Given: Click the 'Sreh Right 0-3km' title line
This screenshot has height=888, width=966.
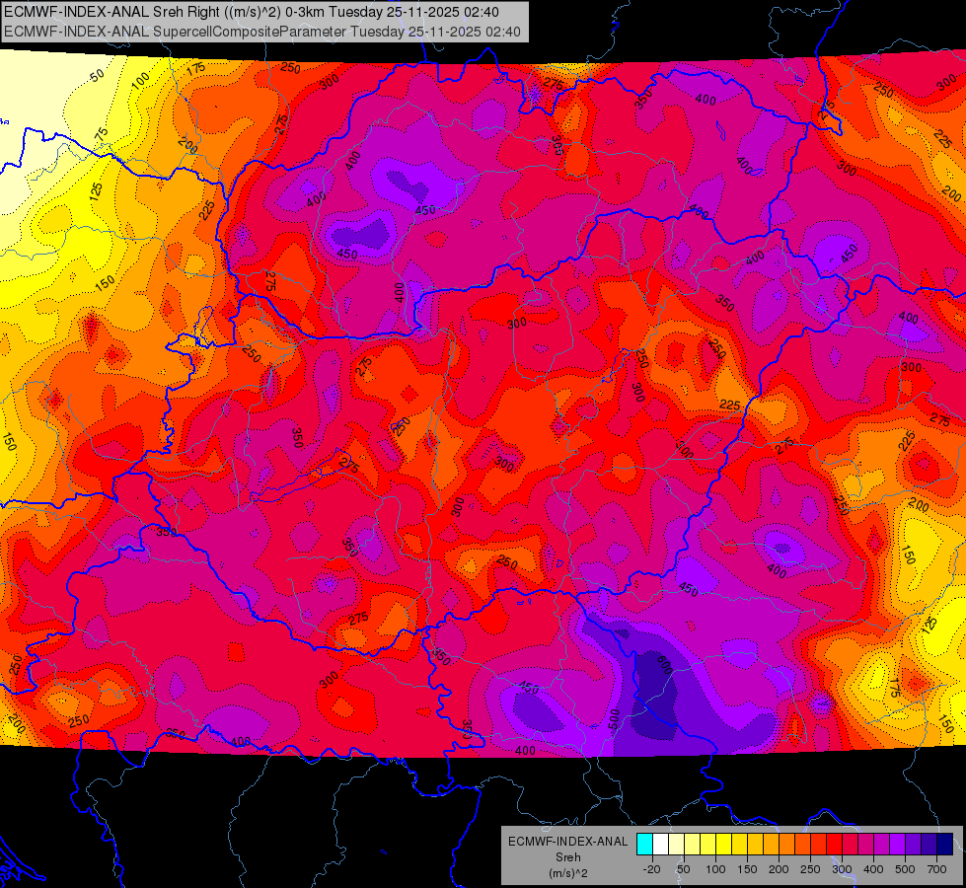Looking at the screenshot, I should tap(252, 12).
